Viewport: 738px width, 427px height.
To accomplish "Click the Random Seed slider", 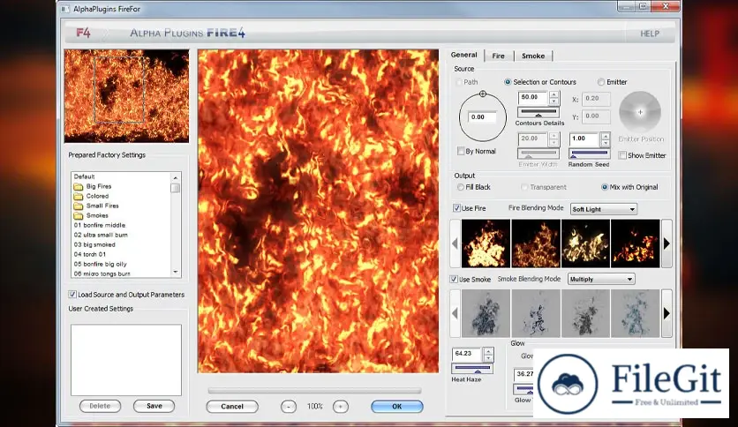I will pyautogui.click(x=590, y=154).
